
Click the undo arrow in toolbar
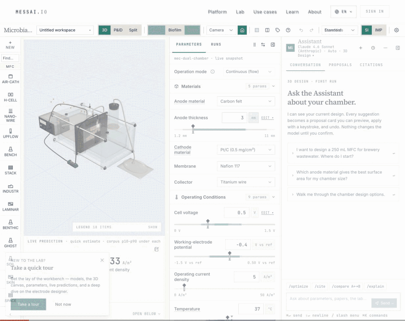point(301,30)
